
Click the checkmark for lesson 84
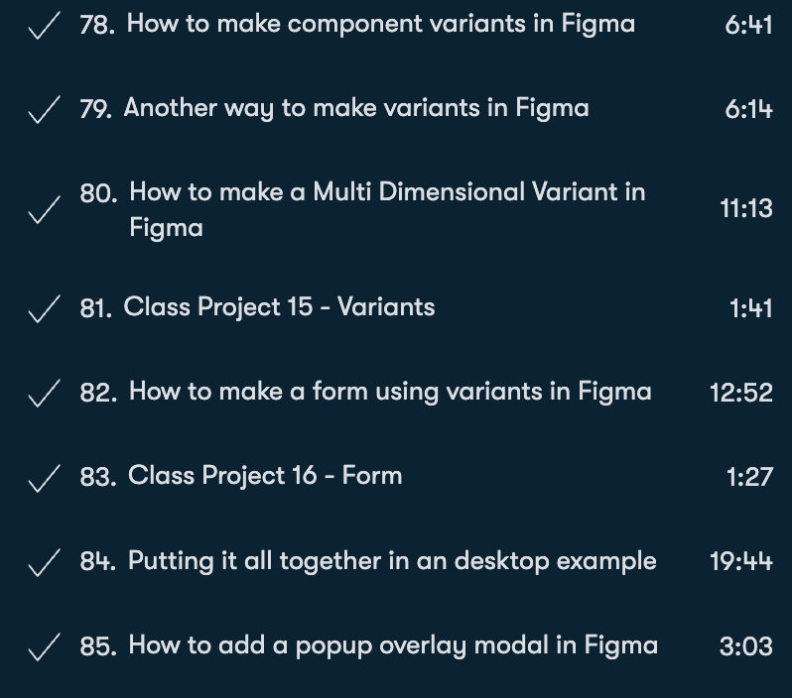[x=44, y=564]
